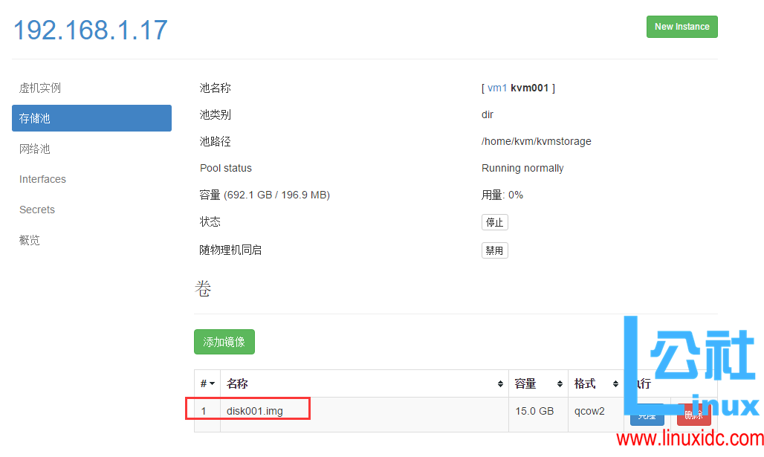The height and width of the screenshot is (457, 764).
Task: Open the vm1 storage pool link
Action: pyautogui.click(x=496, y=87)
